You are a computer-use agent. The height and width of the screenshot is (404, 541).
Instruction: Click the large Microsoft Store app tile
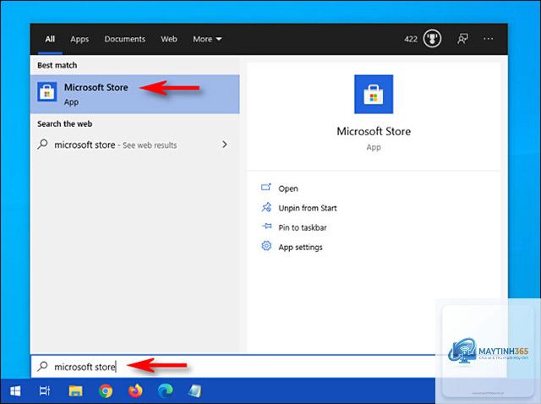374,94
